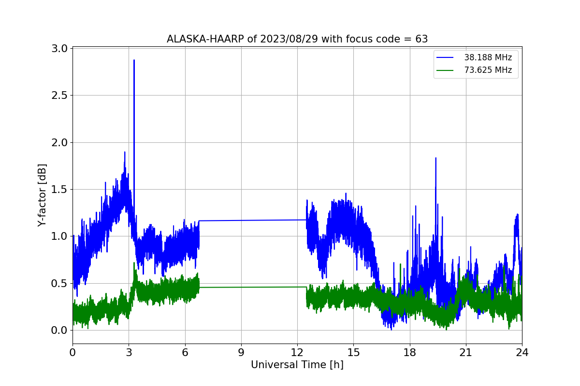The height and width of the screenshot is (386, 580).
Task: Click the blue line sample in legend
Action: coord(445,58)
